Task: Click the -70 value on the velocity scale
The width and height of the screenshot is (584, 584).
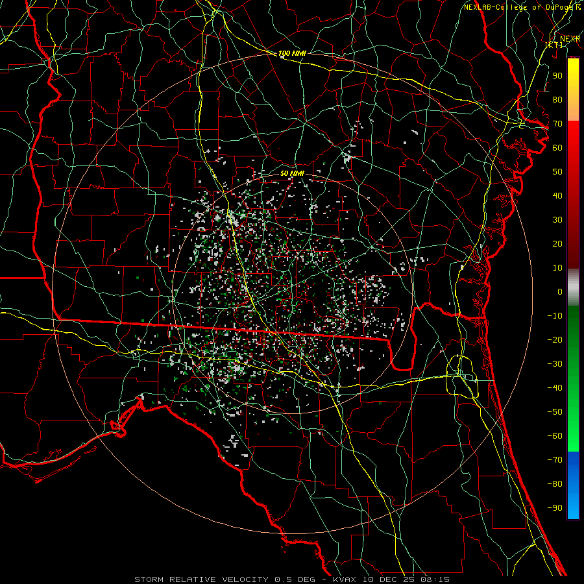Action: click(x=555, y=459)
